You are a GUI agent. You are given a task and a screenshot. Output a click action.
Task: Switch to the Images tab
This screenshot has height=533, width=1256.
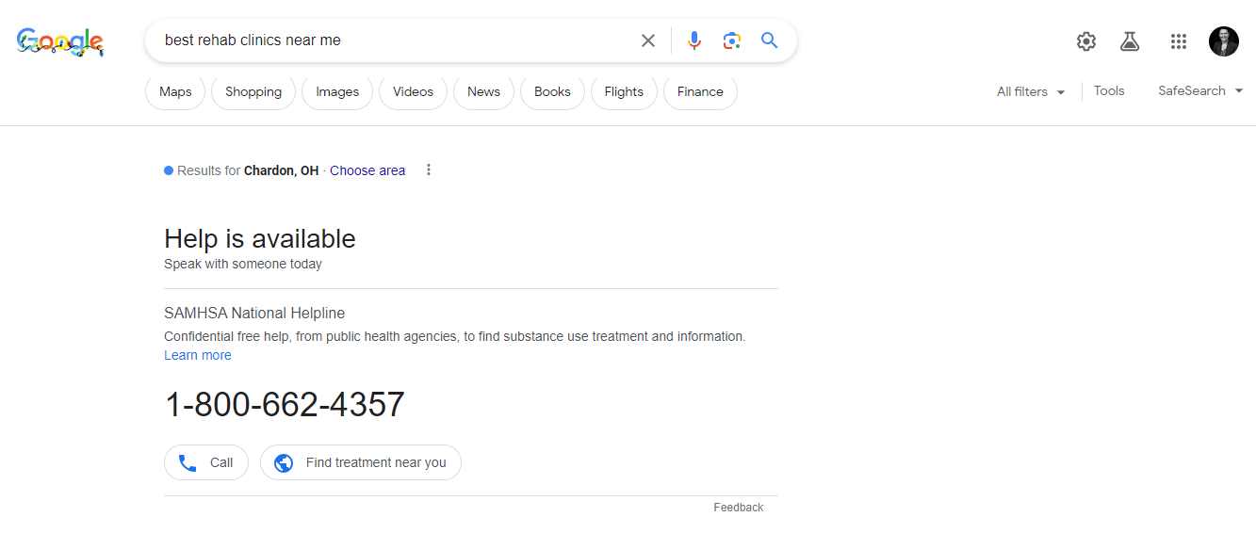click(337, 91)
